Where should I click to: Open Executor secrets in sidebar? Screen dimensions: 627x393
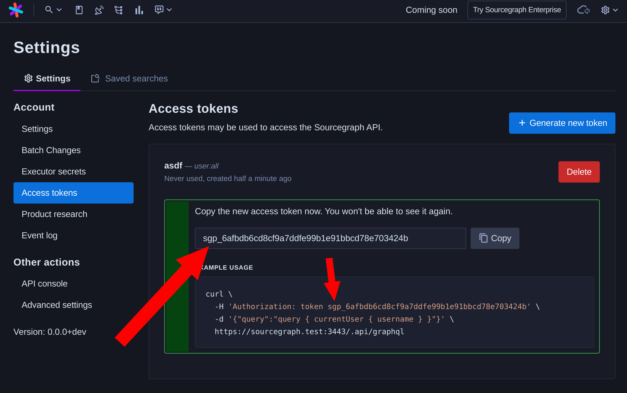tap(54, 172)
